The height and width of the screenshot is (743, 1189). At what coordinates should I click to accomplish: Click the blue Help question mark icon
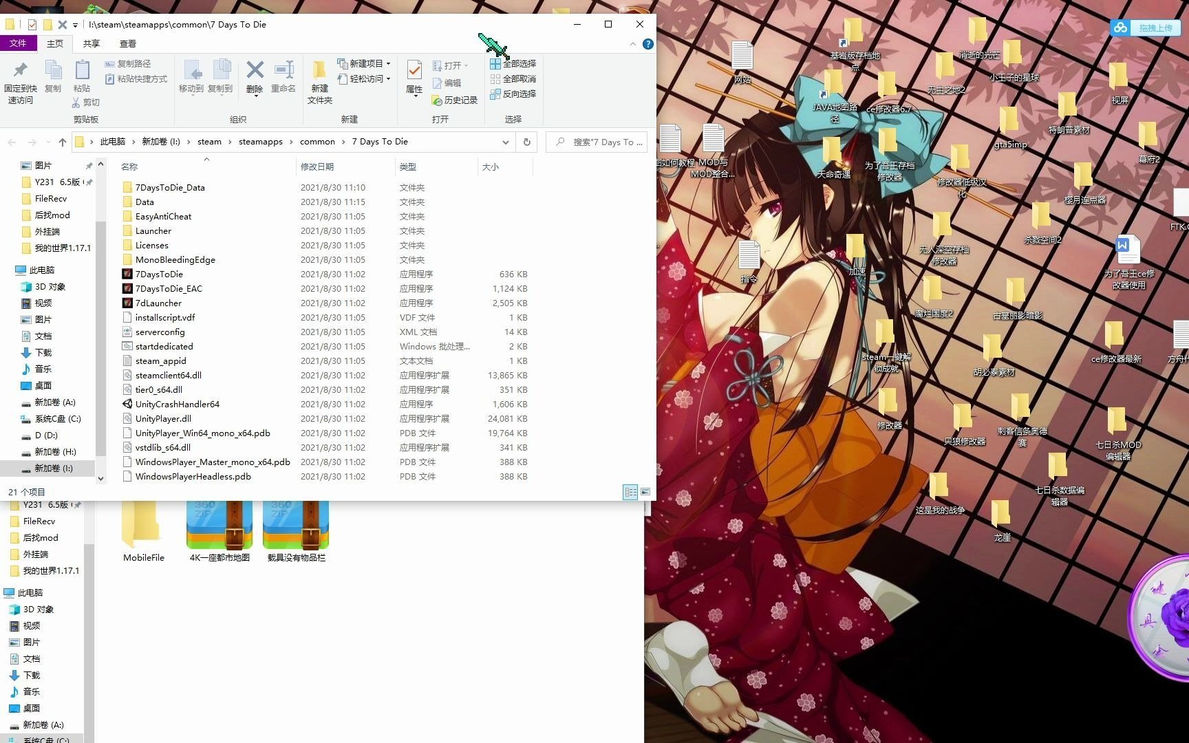pyautogui.click(x=647, y=44)
